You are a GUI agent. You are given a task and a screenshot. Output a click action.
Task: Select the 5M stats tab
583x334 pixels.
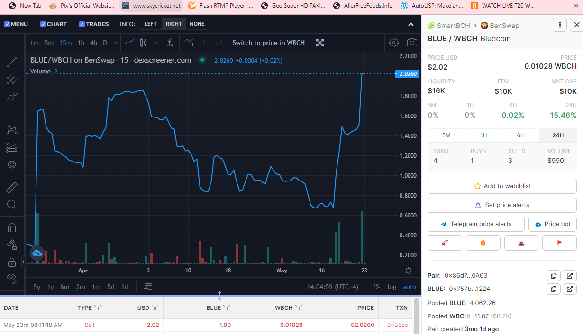(x=446, y=135)
